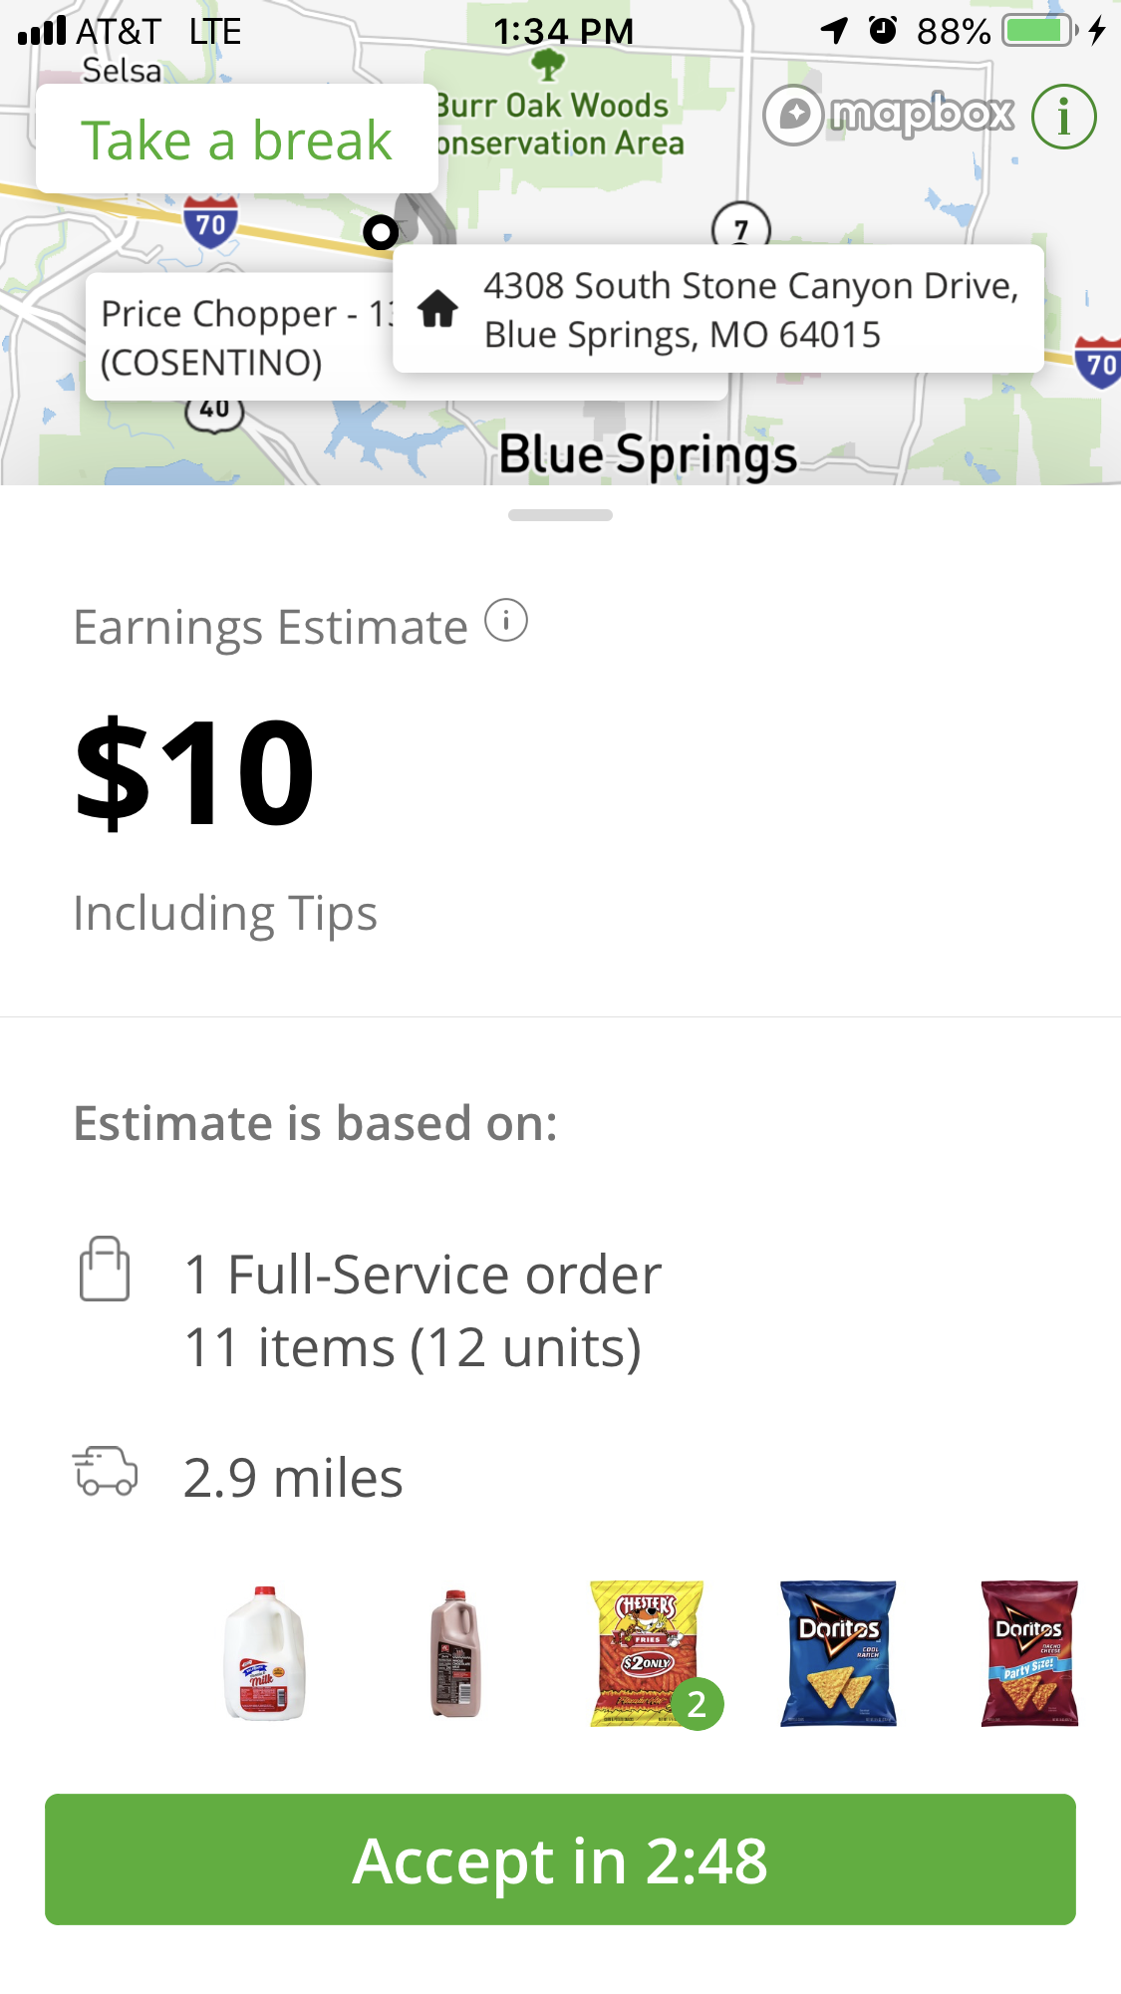Select the Price Chopper store label
Screen dimensions: 1121x1994
click(x=239, y=337)
